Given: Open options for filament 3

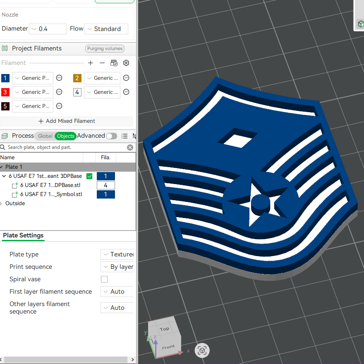Looking at the screenshot, I should [59, 92].
